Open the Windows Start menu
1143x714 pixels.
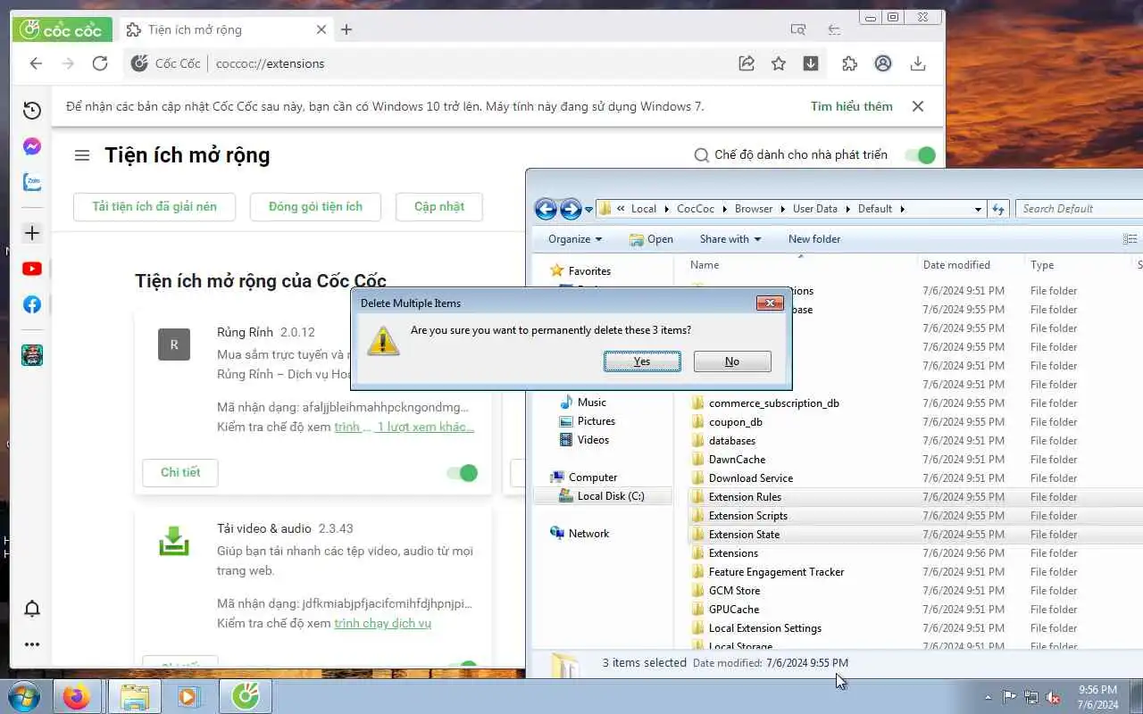(x=23, y=696)
